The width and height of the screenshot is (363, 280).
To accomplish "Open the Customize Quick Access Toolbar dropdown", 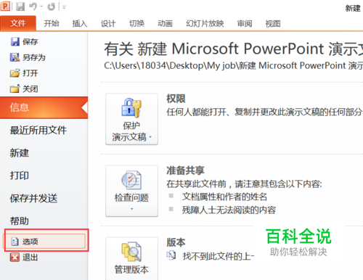I will 64,7.
